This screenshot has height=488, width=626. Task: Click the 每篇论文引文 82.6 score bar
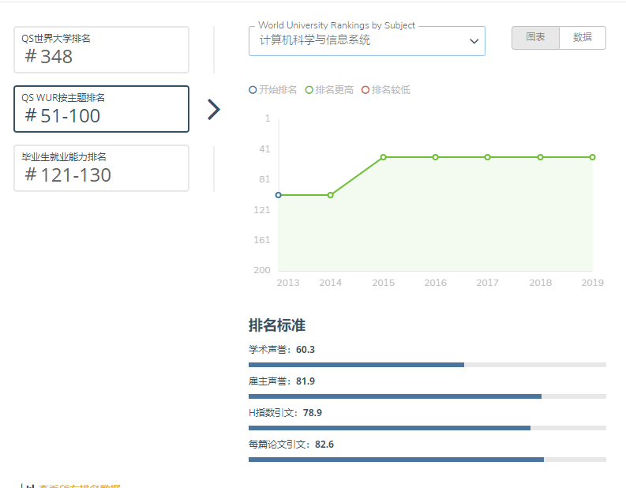[x=427, y=460]
